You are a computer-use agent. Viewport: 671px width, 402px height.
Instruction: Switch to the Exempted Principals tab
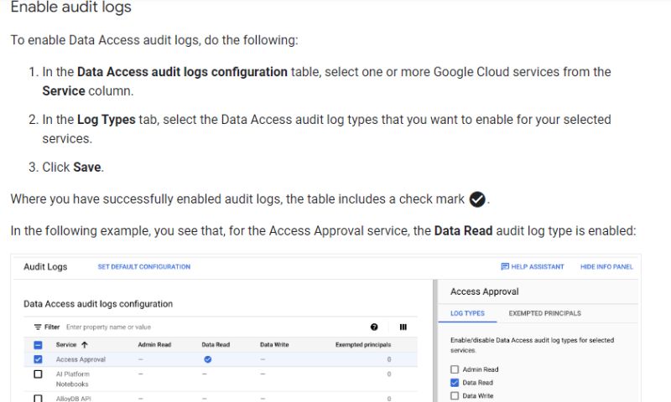[544, 313]
